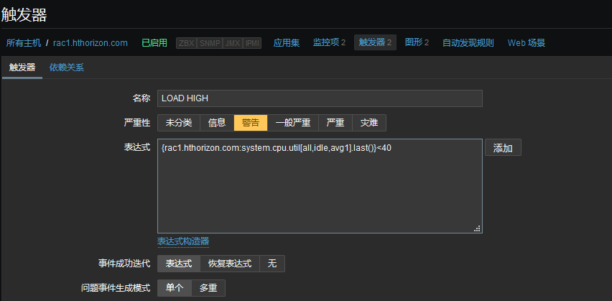Focus the 名称 field containing LOAD HIGH
The height and width of the screenshot is (301, 612).
point(320,98)
